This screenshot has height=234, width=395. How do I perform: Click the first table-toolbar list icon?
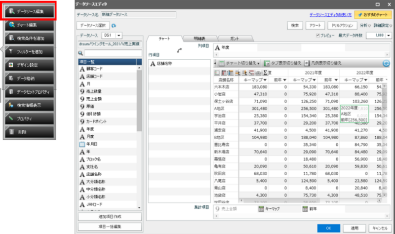click(x=217, y=73)
